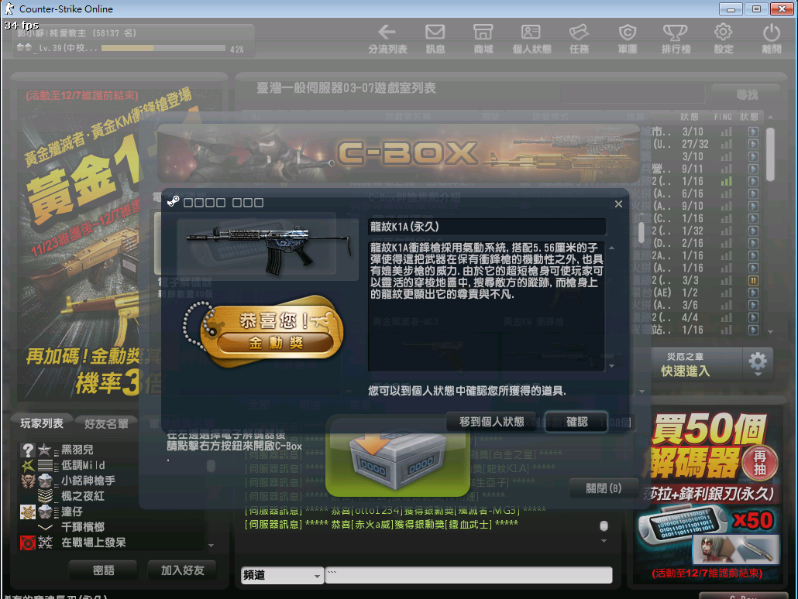Open quick join gear settings dropdown

click(x=758, y=364)
